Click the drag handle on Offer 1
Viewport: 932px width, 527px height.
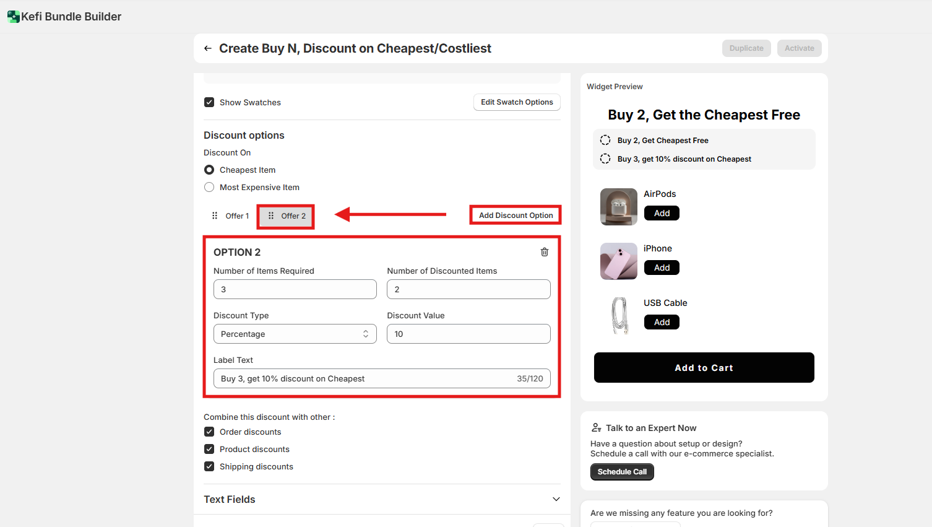[215, 216]
